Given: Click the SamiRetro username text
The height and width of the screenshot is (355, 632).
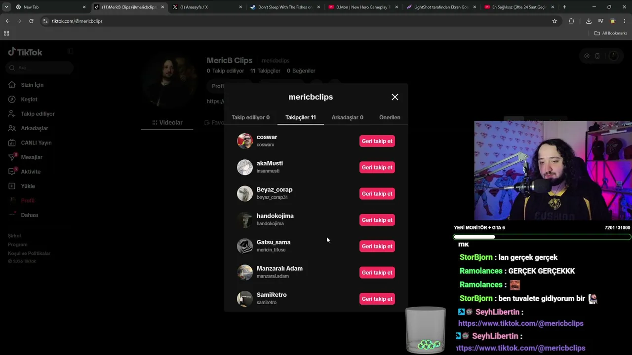Looking at the screenshot, I should point(272,295).
